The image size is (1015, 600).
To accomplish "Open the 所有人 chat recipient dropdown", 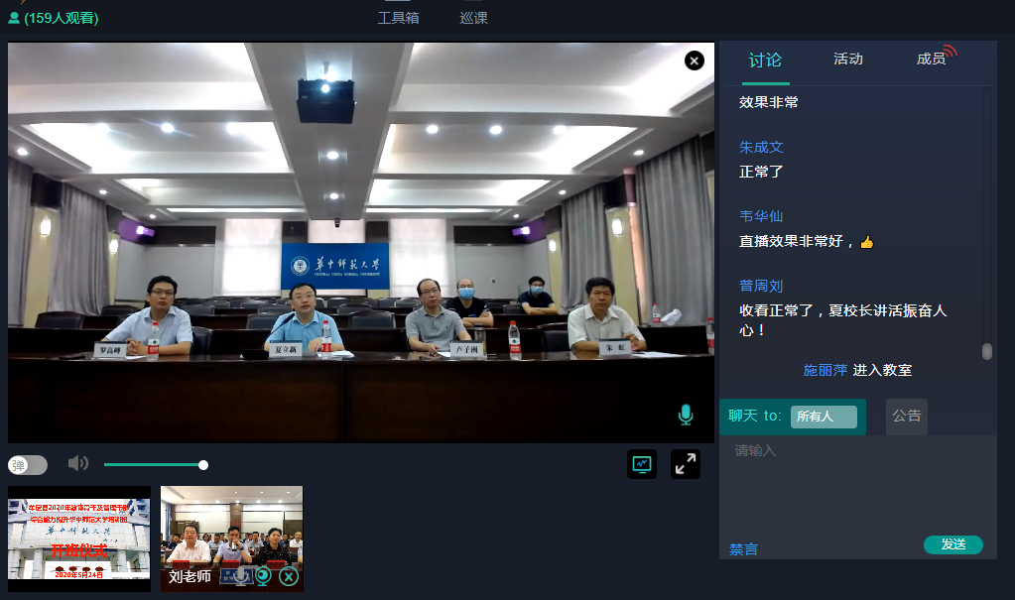I will click(x=824, y=417).
